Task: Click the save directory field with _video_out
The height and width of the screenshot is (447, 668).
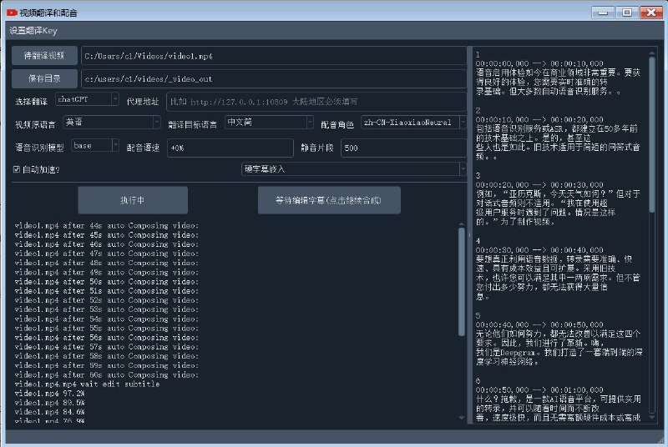Action: click(274, 78)
